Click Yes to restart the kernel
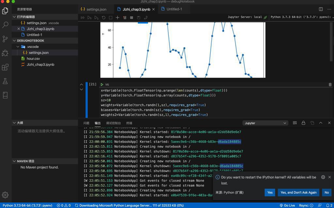 pos(270,192)
